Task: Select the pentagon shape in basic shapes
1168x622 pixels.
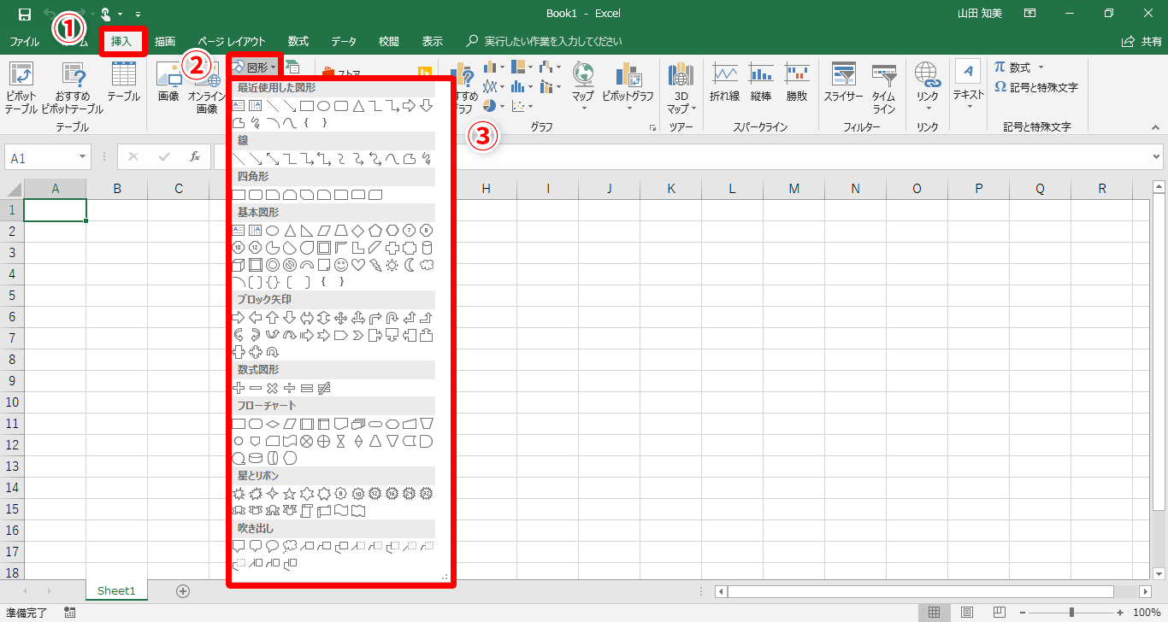Action: point(375,231)
